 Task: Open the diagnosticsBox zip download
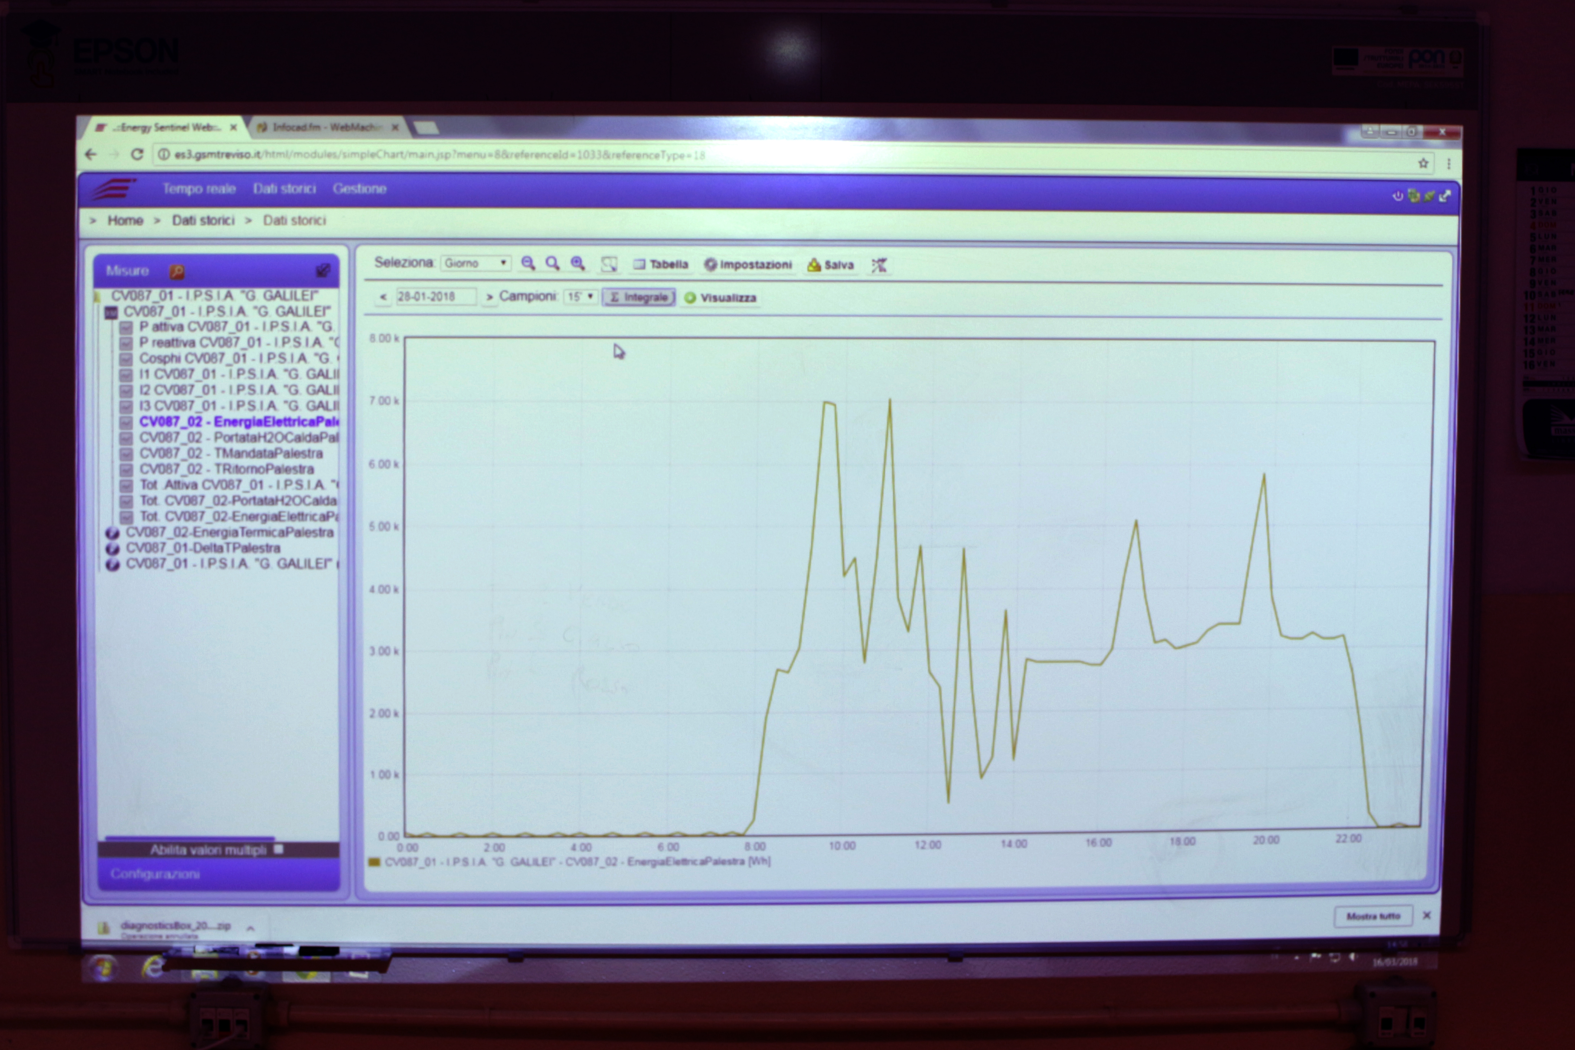(x=176, y=926)
